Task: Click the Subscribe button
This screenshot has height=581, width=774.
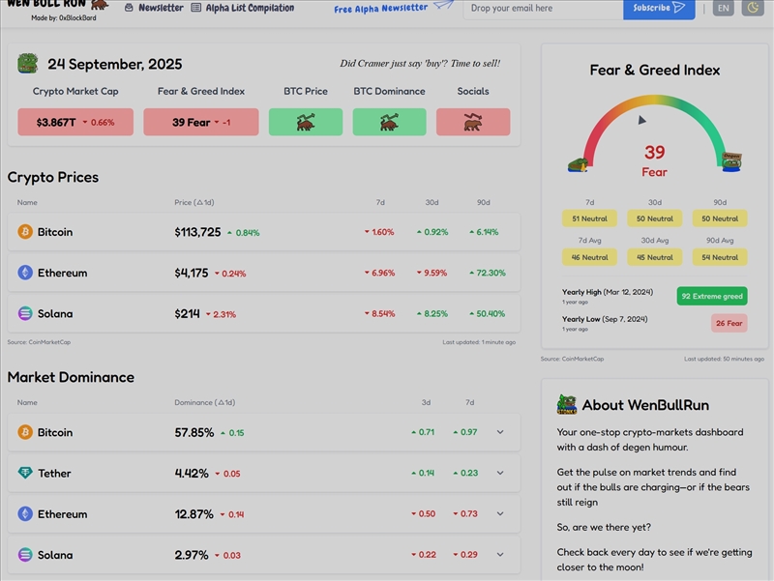Action: coord(659,9)
